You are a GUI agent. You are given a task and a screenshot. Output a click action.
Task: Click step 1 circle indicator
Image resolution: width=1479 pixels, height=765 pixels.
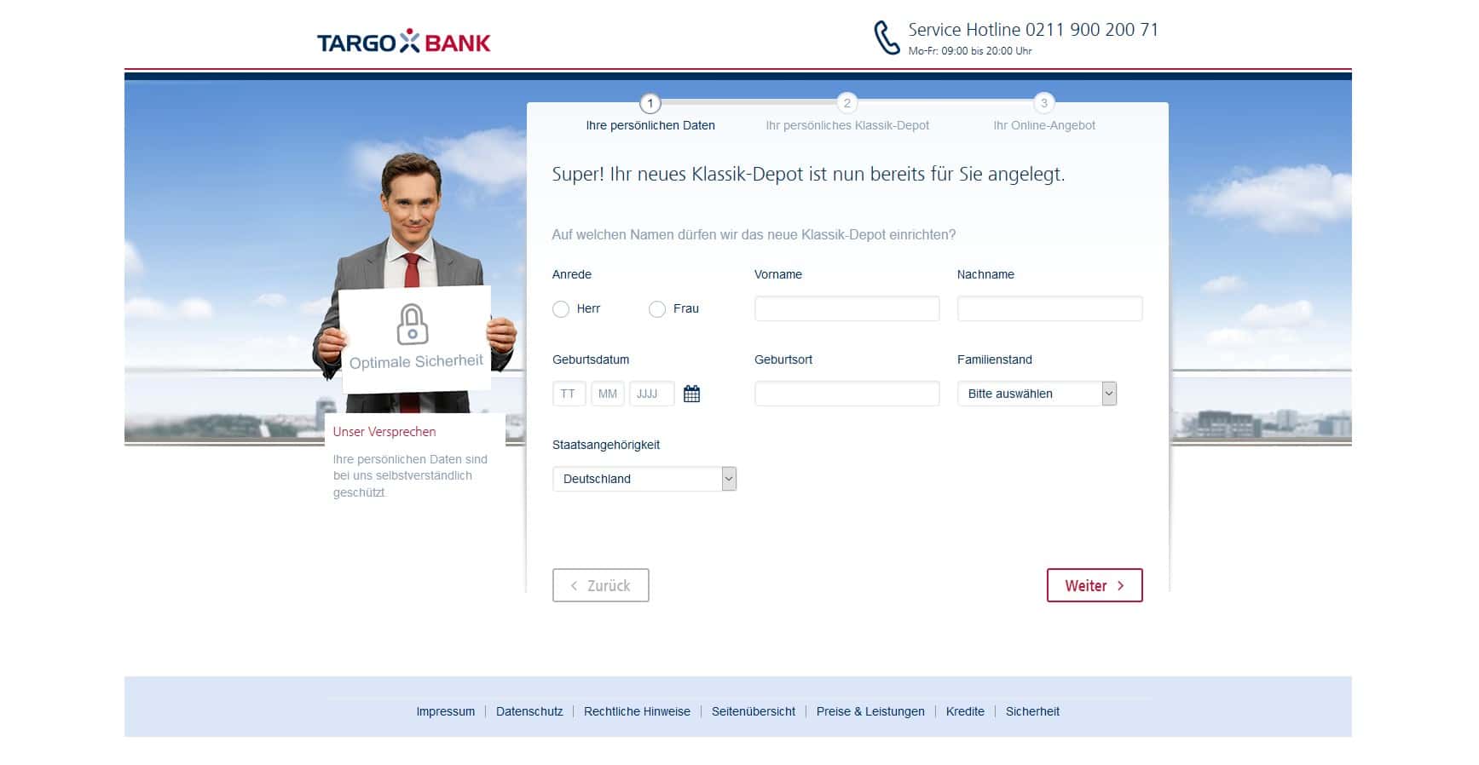pyautogui.click(x=650, y=104)
